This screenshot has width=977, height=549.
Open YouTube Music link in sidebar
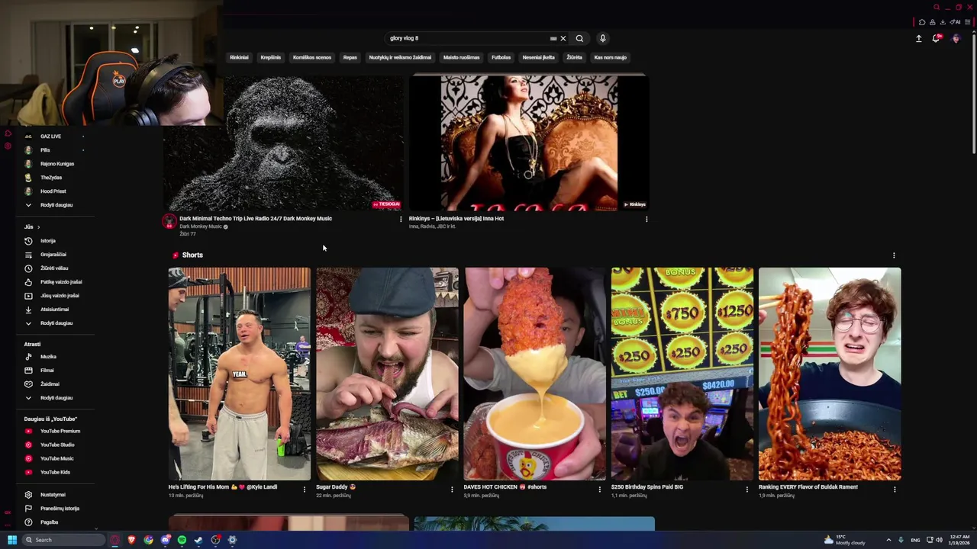57,459
